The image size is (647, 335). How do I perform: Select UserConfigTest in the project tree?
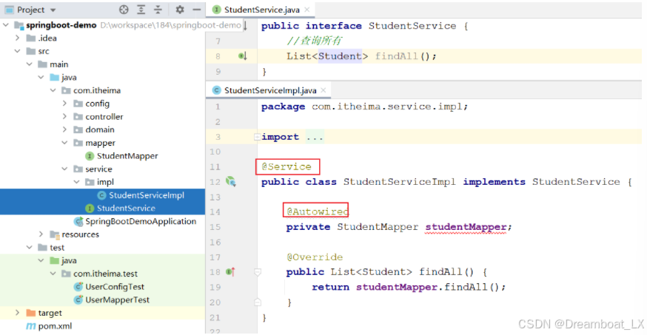coord(115,287)
